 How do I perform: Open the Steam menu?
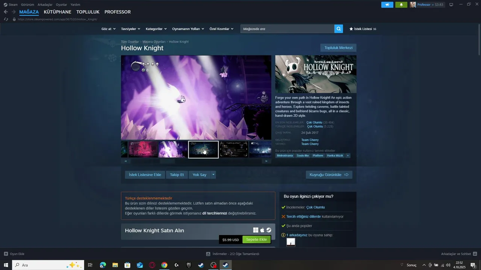11,4
